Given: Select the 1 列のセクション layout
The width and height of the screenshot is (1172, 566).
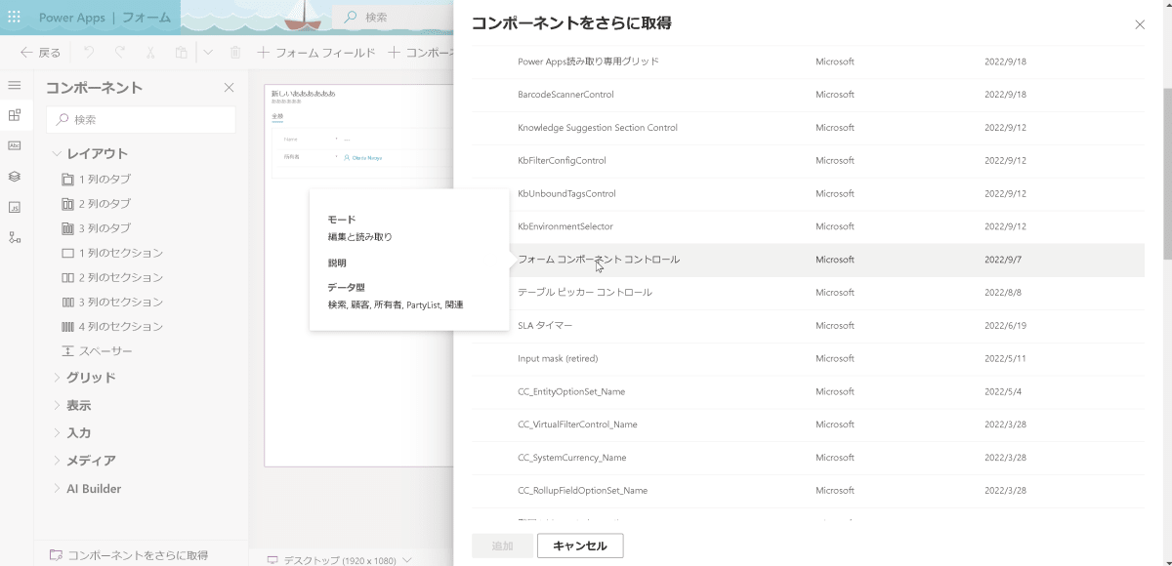Looking at the screenshot, I should 111,253.
